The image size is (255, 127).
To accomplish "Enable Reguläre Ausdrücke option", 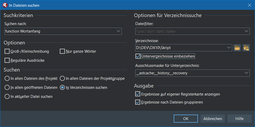I will pyautogui.click(x=7, y=60).
